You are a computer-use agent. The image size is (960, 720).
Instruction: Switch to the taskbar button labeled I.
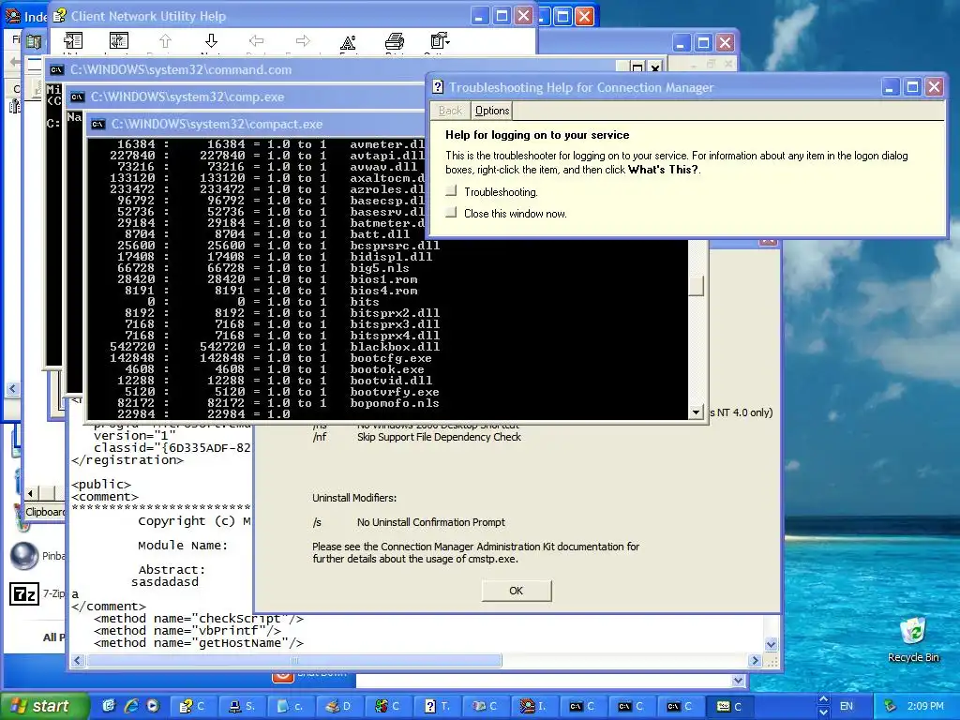[535, 706]
